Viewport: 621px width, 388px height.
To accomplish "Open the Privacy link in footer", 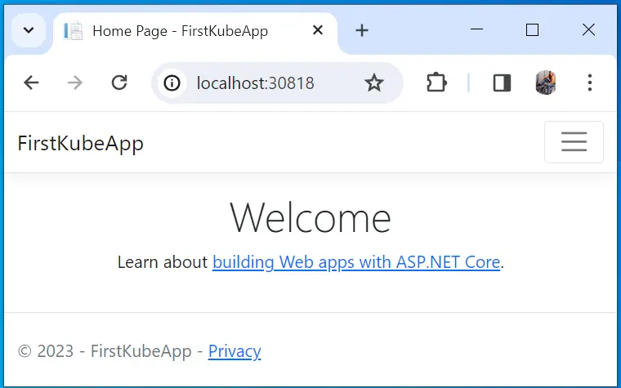I will 235,351.
